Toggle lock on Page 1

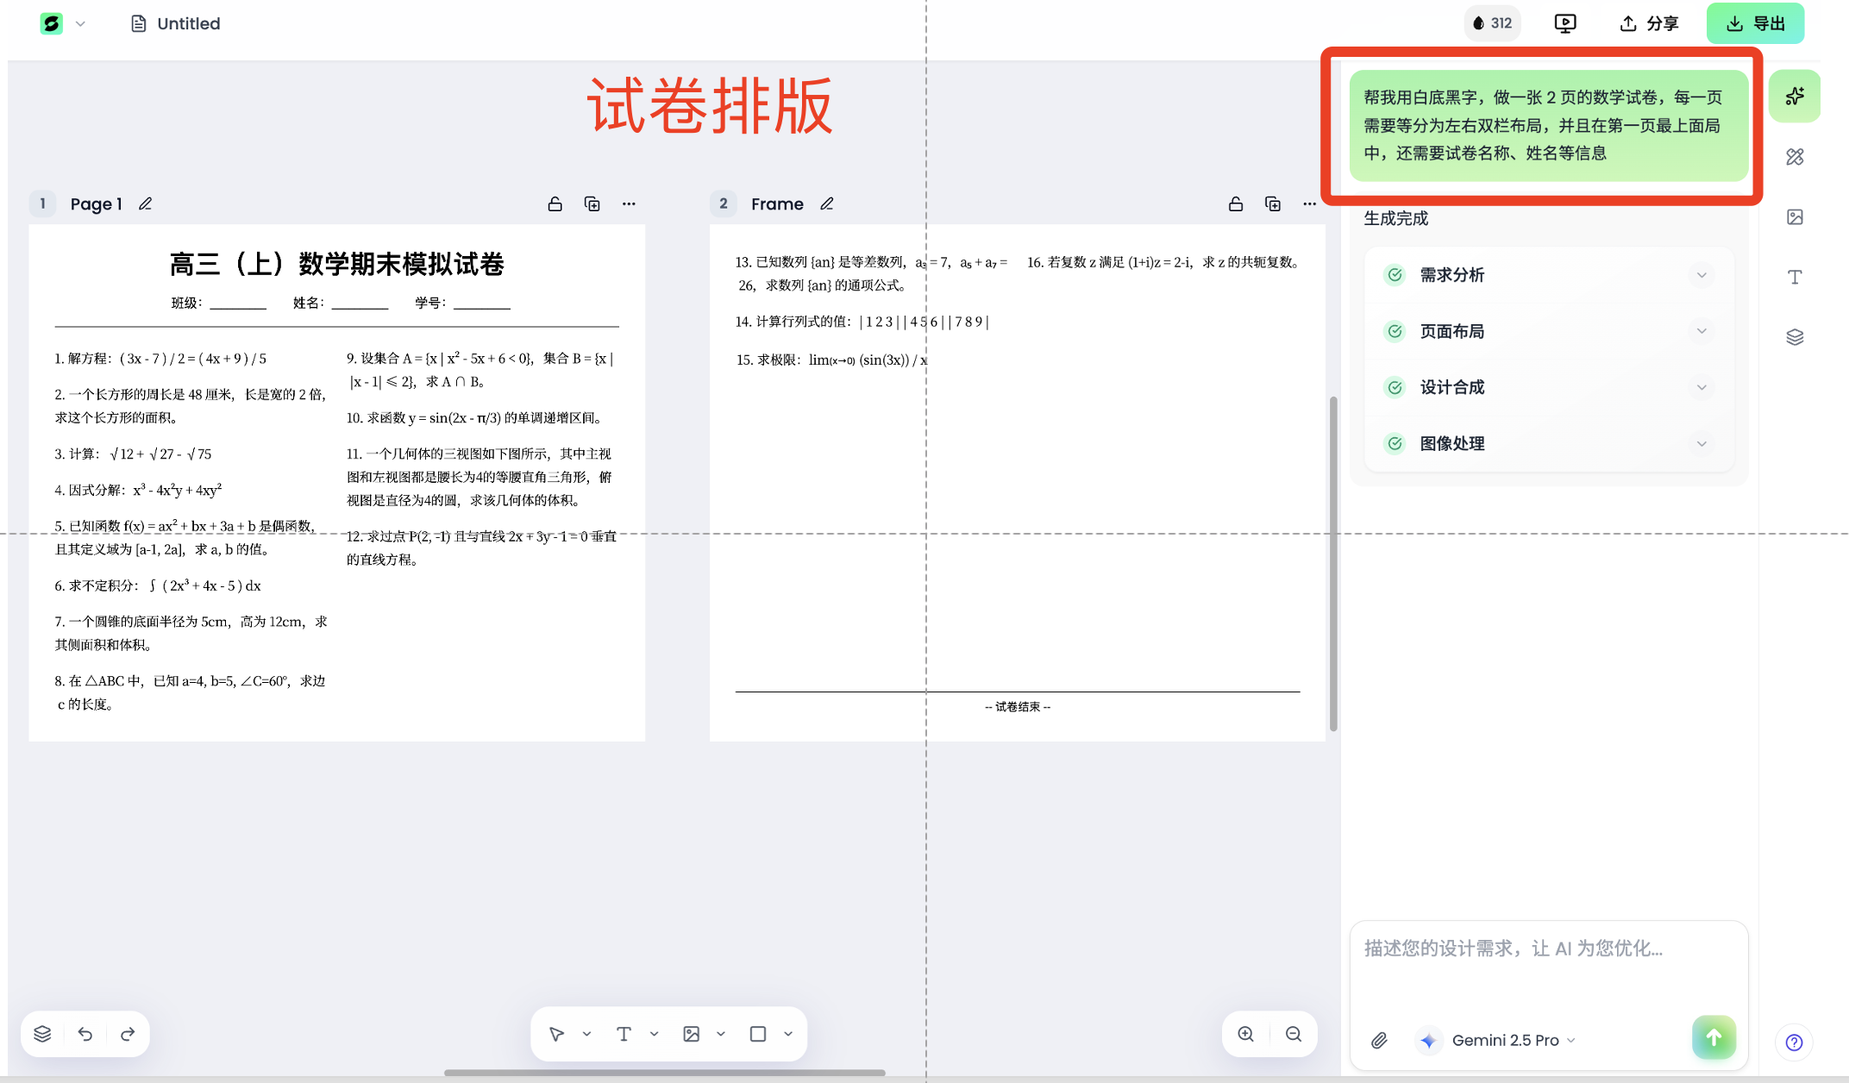pos(555,203)
